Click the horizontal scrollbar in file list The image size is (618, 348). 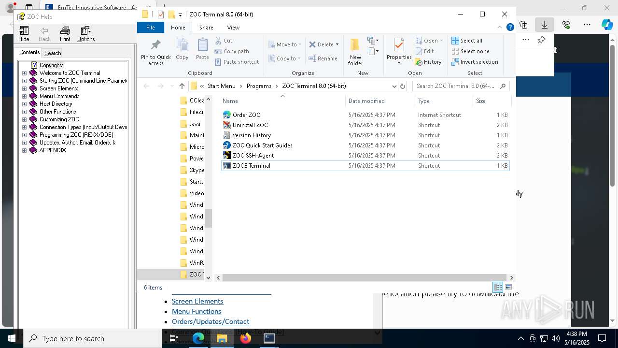point(365,277)
